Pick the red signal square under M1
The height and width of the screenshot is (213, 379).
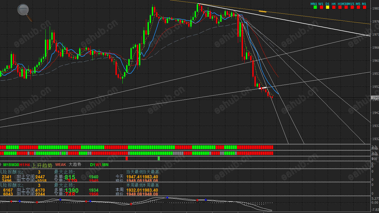pyautogui.click(x=364, y=7)
